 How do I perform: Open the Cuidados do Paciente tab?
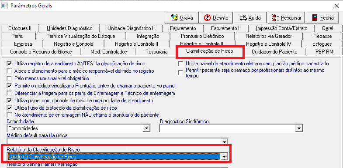coord(274,52)
